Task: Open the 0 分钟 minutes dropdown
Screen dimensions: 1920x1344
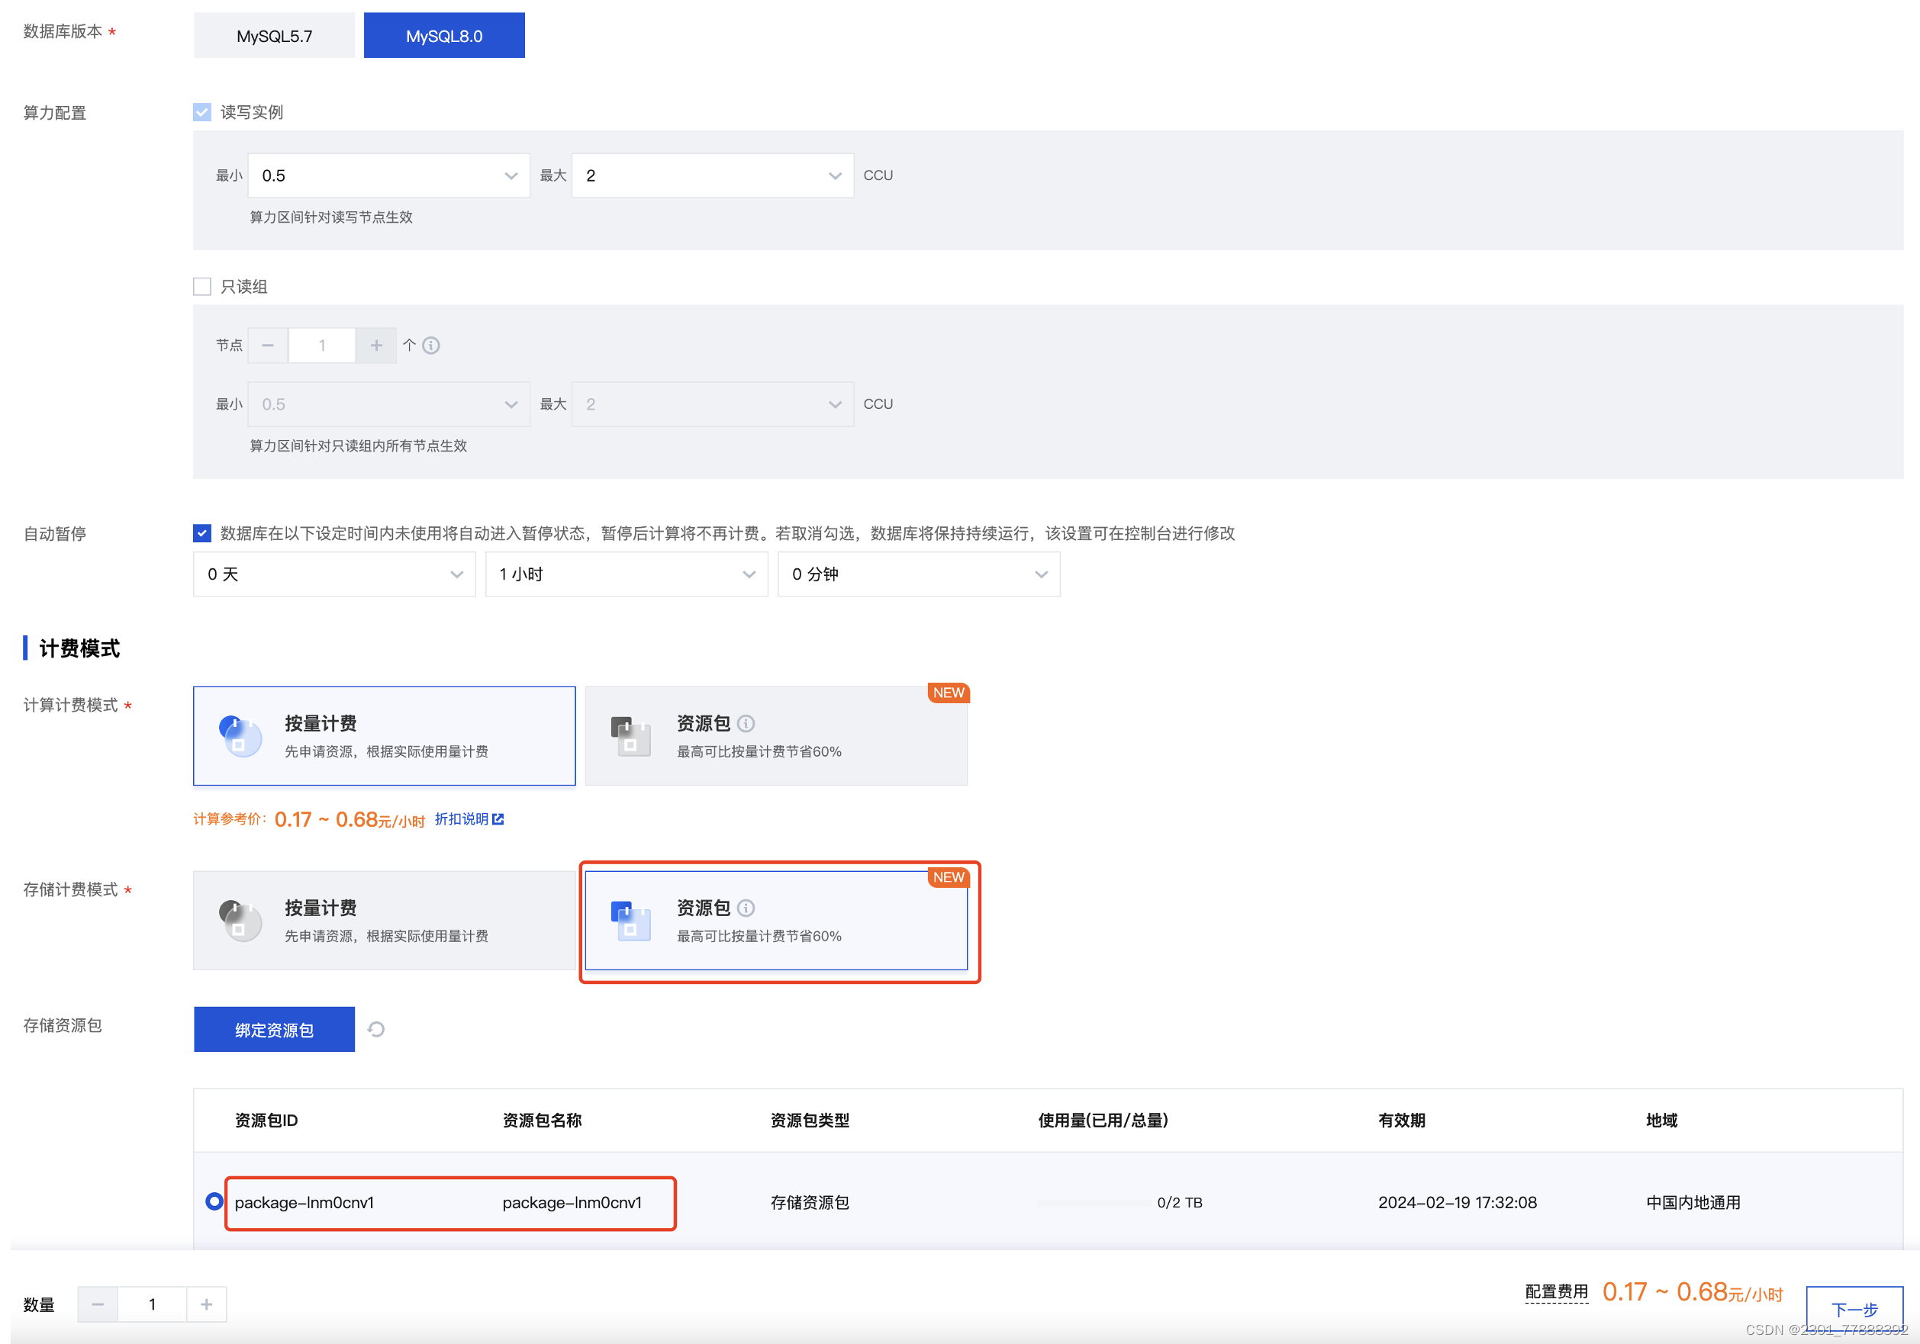Action: pos(919,574)
